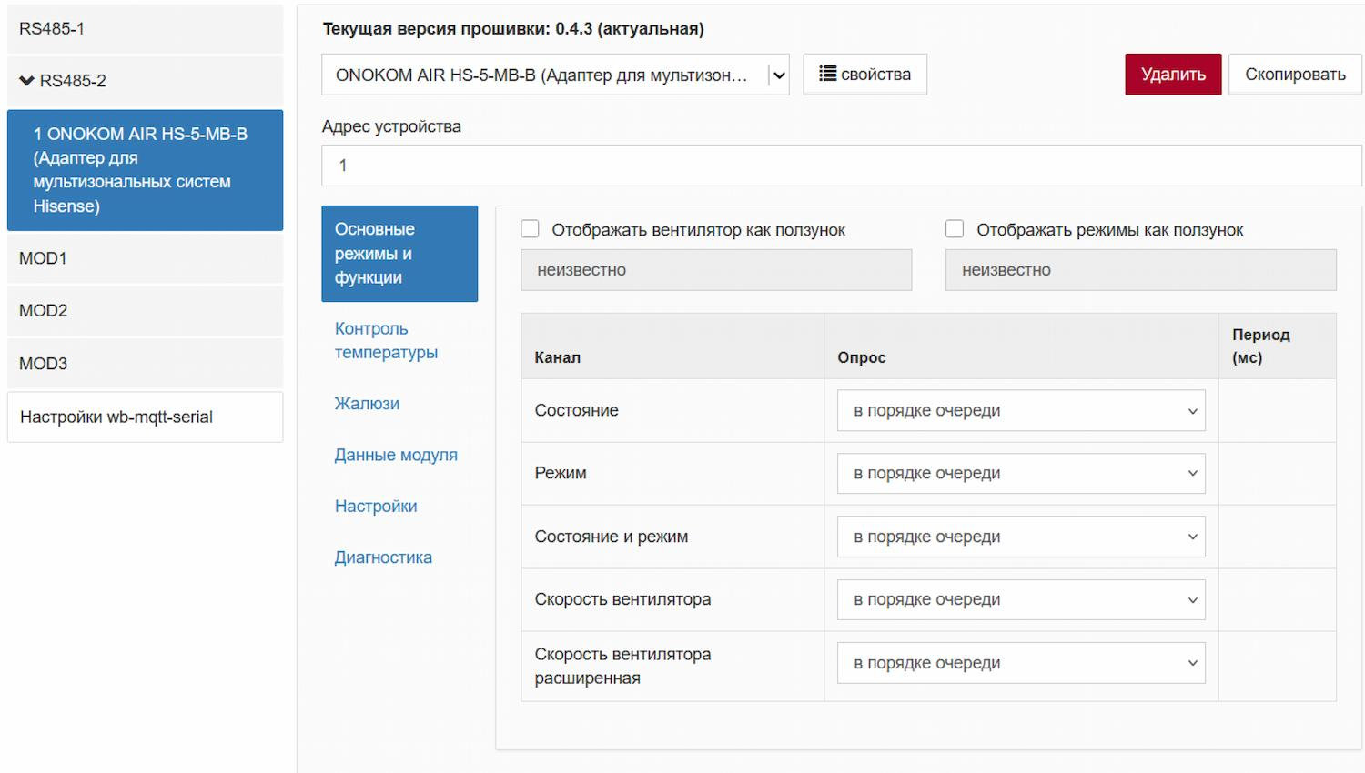The width and height of the screenshot is (1365, 773).
Task: Open the device model dropdown ONOKOM AIR HS-5-MB-B
Action: (x=555, y=75)
